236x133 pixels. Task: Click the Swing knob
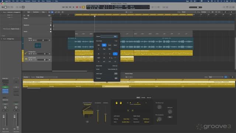170,112
